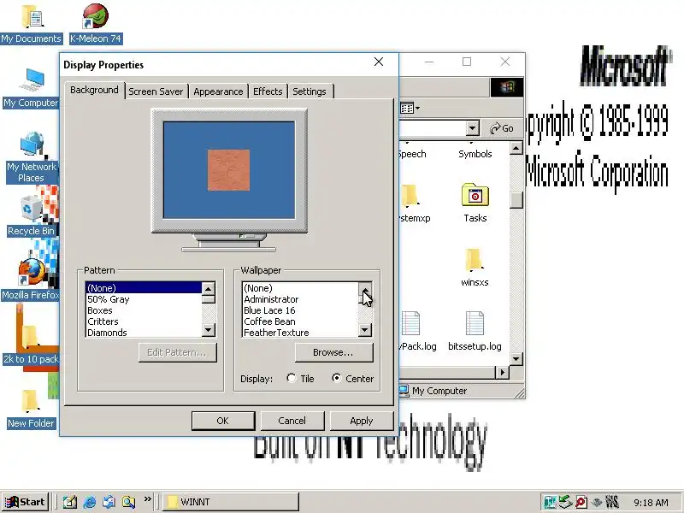Click OK in Display Properties
The image size is (684, 513).
(223, 421)
